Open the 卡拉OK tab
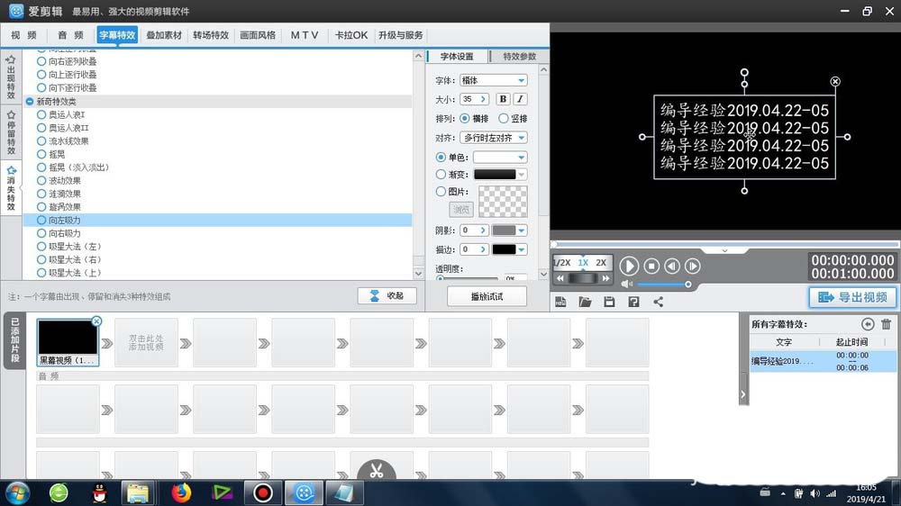901x506 pixels. pos(351,35)
